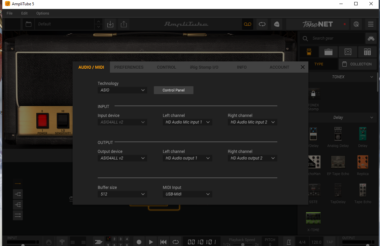380x246 pixels.
Task: Collapse the TONEX gear section
Action: tap(371, 77)
